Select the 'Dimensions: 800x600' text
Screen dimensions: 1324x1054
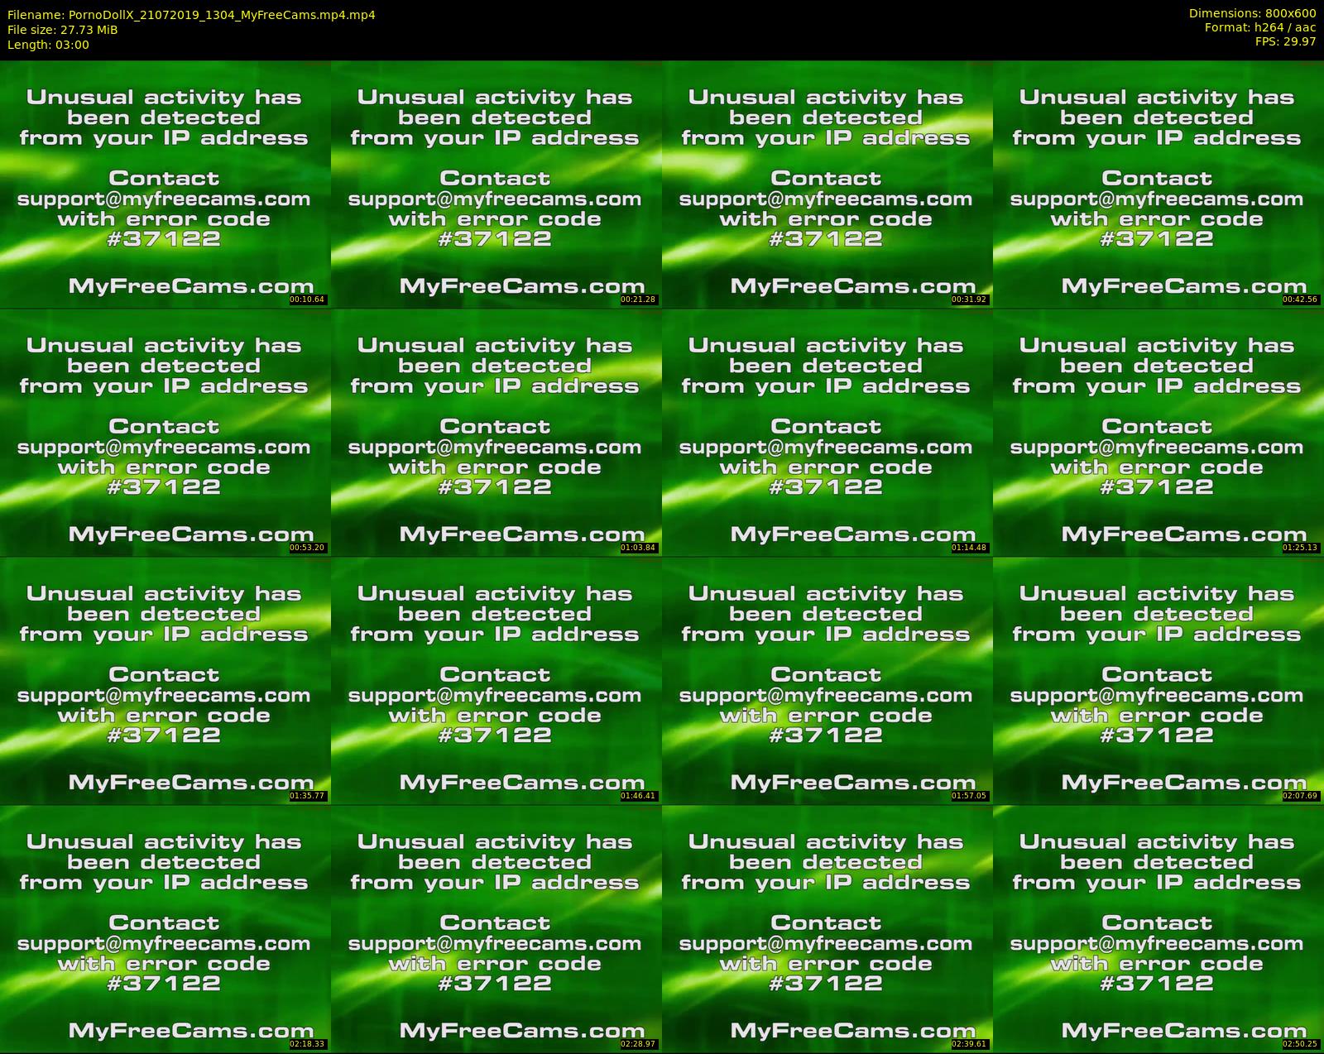coord(1253,13)
